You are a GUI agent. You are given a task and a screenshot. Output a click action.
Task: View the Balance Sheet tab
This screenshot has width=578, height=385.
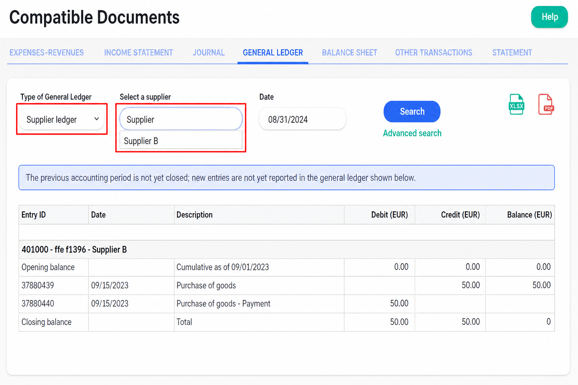[x=350, y=53]
